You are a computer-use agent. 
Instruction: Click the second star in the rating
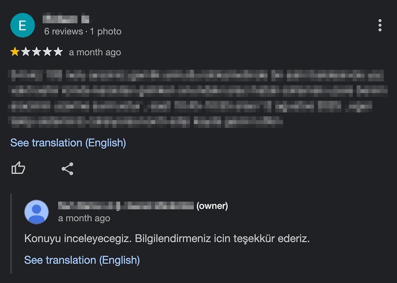[26, 52]
